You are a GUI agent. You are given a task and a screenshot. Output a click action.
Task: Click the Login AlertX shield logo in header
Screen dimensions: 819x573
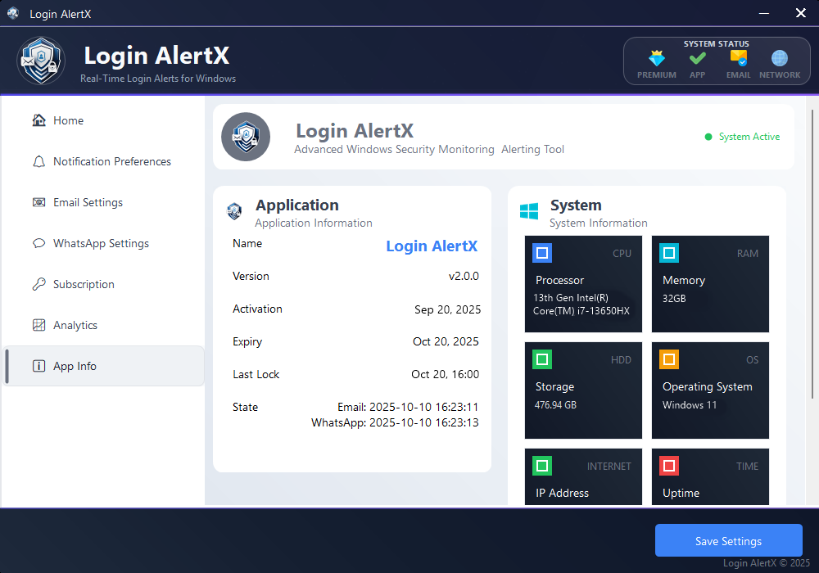[41, 61]
